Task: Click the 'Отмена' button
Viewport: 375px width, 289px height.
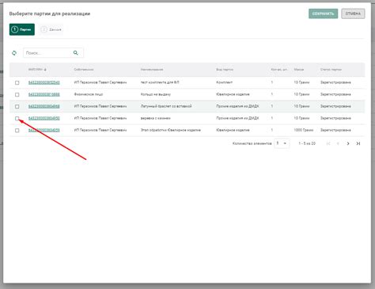Action: point(353,13)
